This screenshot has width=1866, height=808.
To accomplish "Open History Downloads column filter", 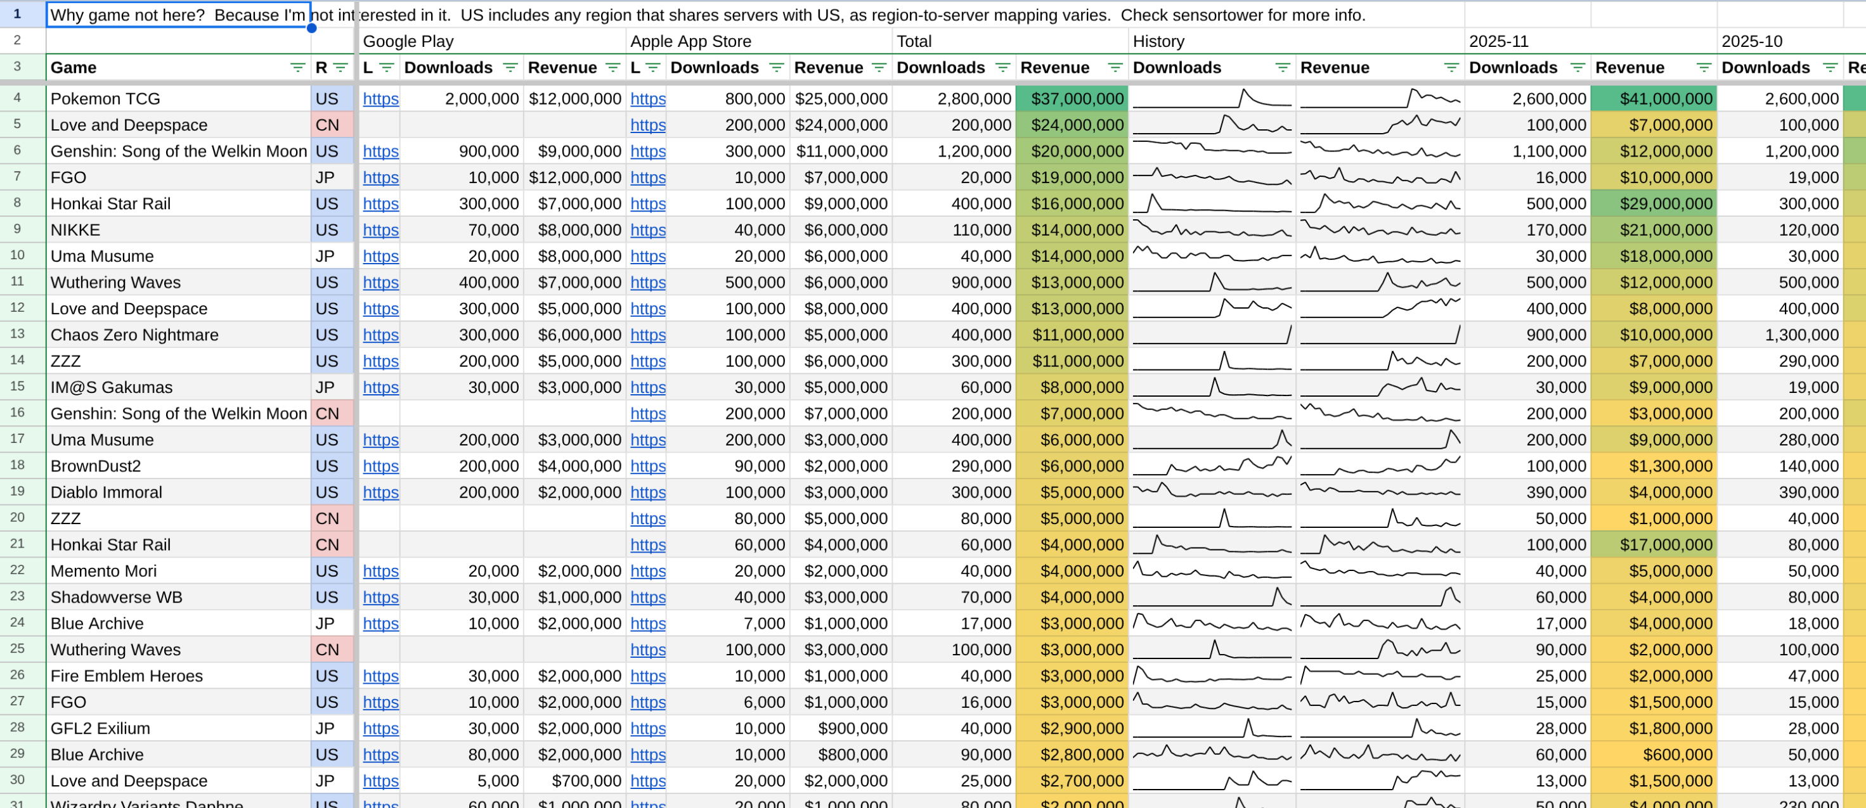I will point(1283,68).
